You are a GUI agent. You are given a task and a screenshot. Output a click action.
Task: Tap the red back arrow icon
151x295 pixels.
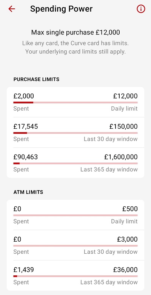12,9
